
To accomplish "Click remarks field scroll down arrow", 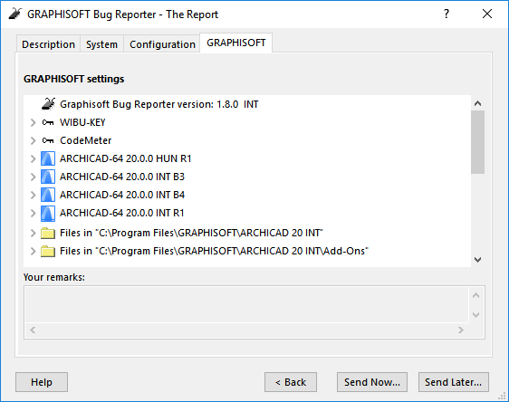I will [475, 315].
